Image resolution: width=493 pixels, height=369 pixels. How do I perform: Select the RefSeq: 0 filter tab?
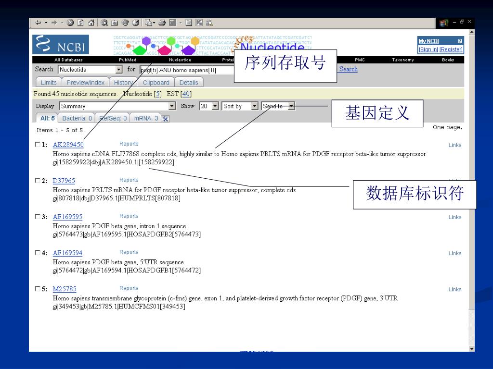point(113,118)
